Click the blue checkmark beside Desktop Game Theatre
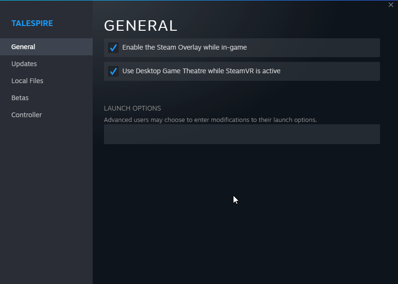Image resolution: width=398 pixels, height=284 pixels. pos(113,71)
